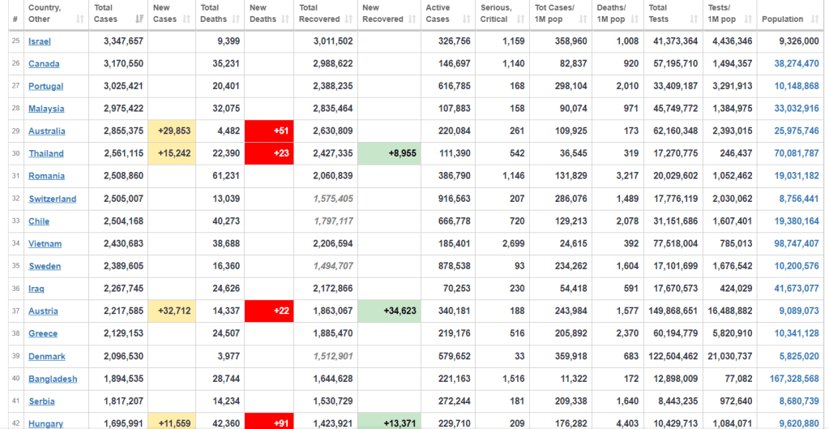
Task: Click the Population column sort icon
Action: point(814,19)
